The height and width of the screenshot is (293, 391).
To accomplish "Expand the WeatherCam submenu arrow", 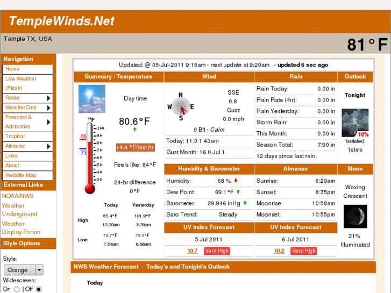I will 48,108.
